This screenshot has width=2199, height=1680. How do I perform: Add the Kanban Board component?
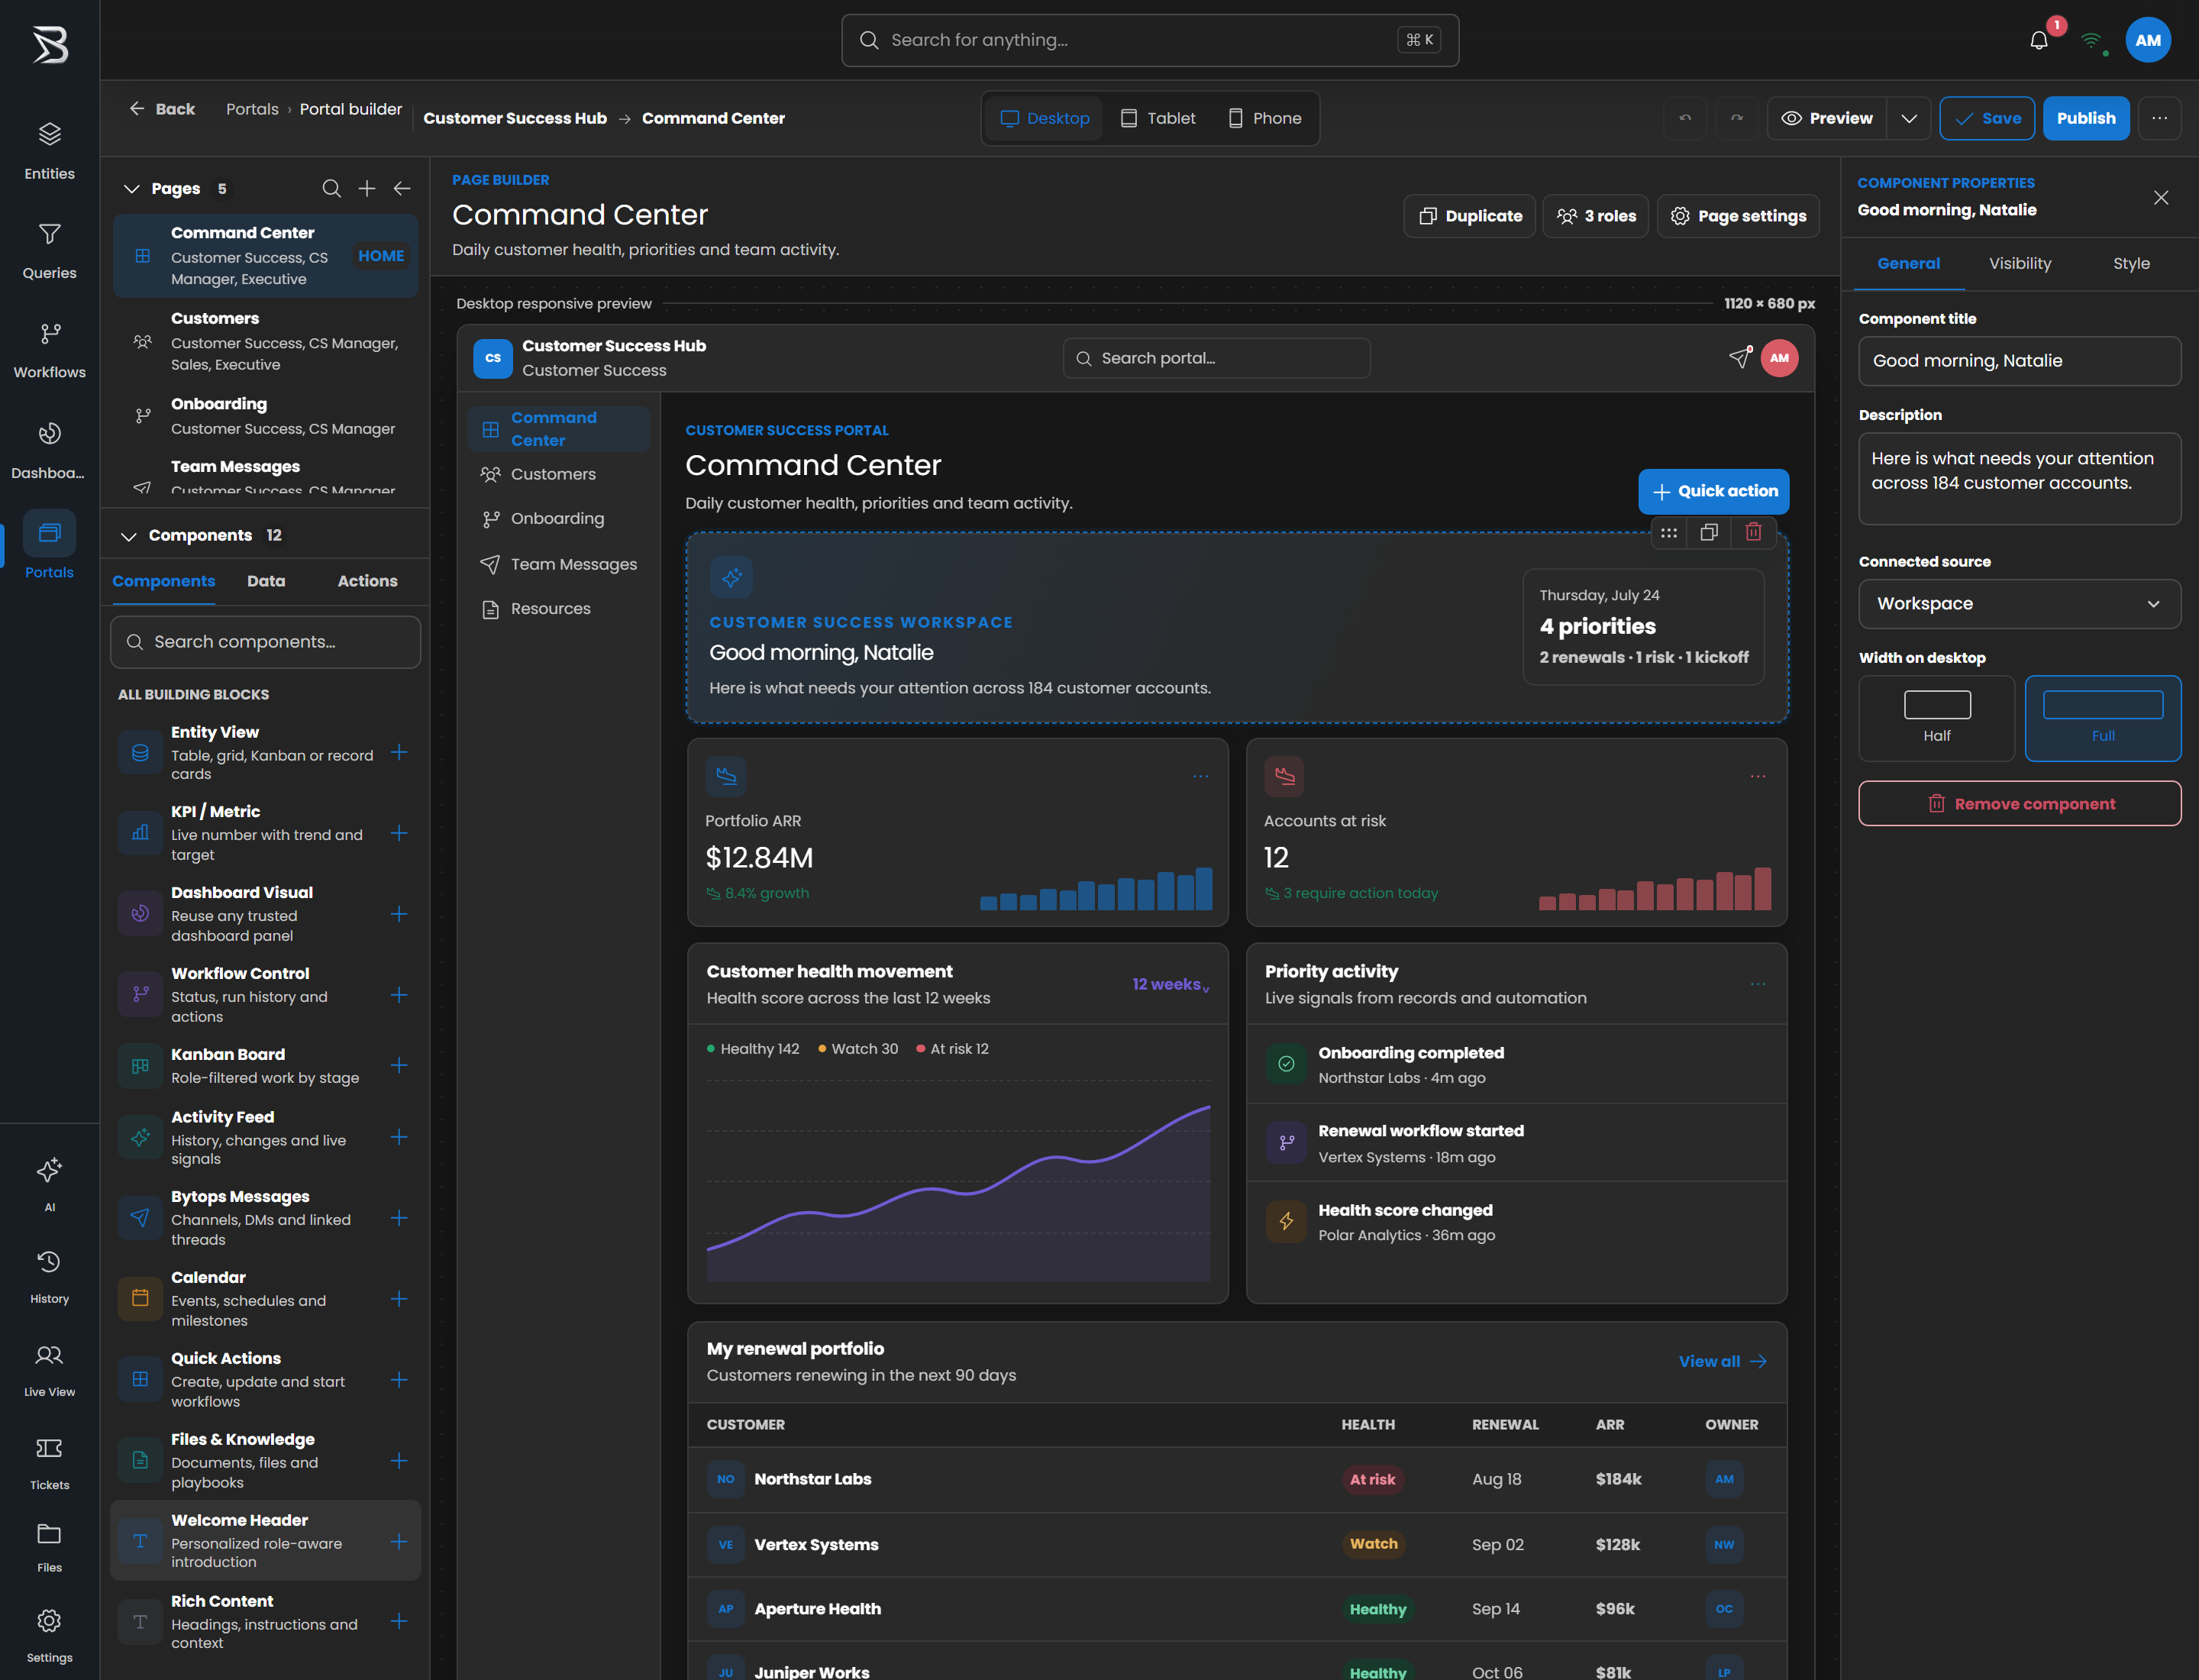pos(399,1065)
